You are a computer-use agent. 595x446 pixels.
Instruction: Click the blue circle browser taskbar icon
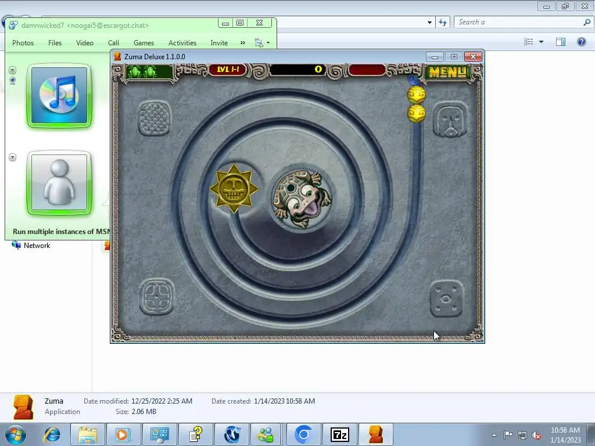coord(303,434)
